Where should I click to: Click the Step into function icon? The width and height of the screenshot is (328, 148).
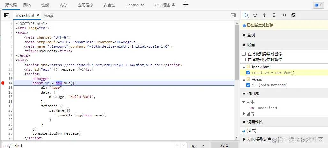point(265,15)
